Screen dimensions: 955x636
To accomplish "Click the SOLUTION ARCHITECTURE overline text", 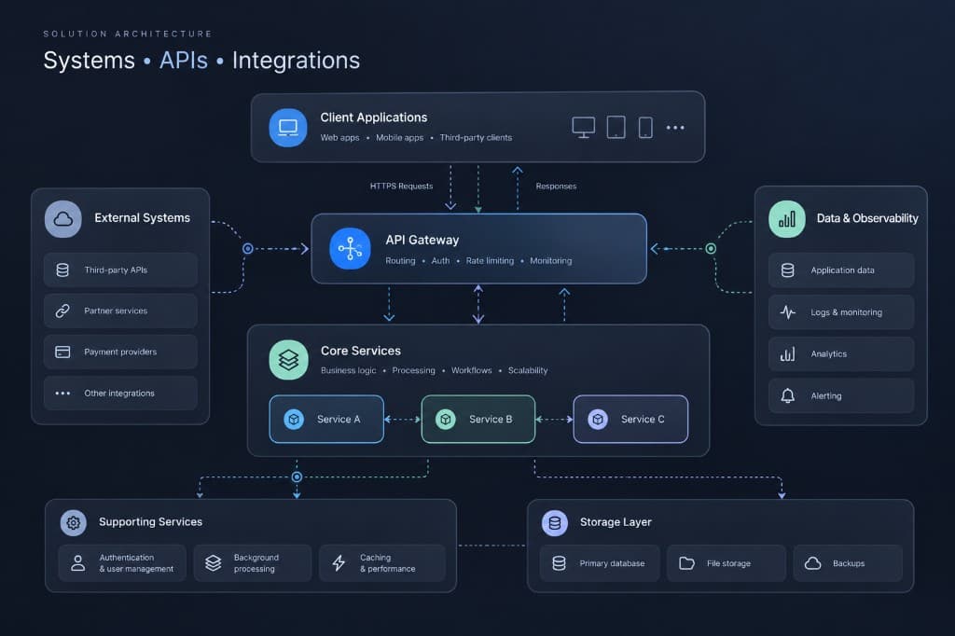I will (128, 35).
